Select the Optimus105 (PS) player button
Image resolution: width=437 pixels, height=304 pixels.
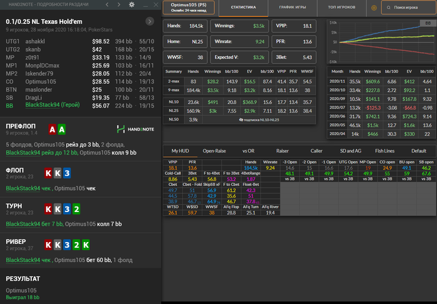pos(189,8)
